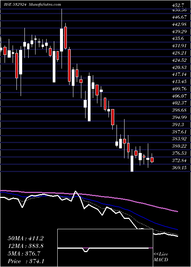Viewport: 191px width, 267px height.
Task: Select the 369.15 price axis label
Action: click(179, 168)
